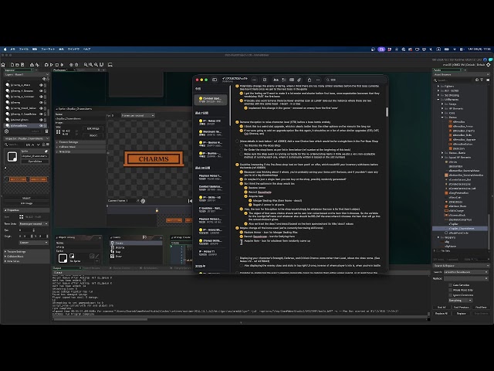Screen dimensions: 494x371
Task: Click the first magnifier zoom toolbar icon
Action: tap(86, 65)
